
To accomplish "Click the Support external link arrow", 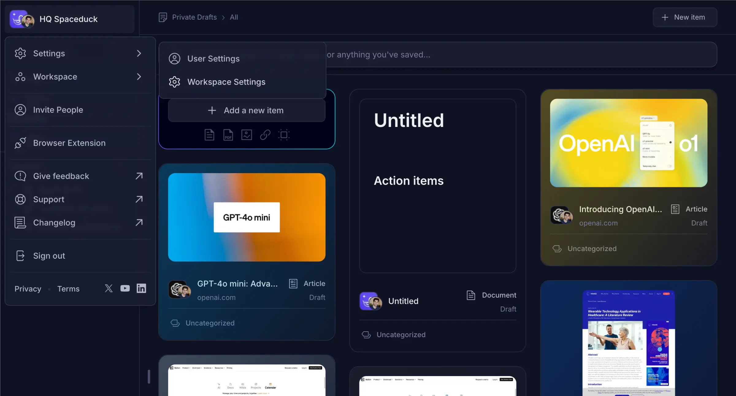I will click(x=139, y=199).
